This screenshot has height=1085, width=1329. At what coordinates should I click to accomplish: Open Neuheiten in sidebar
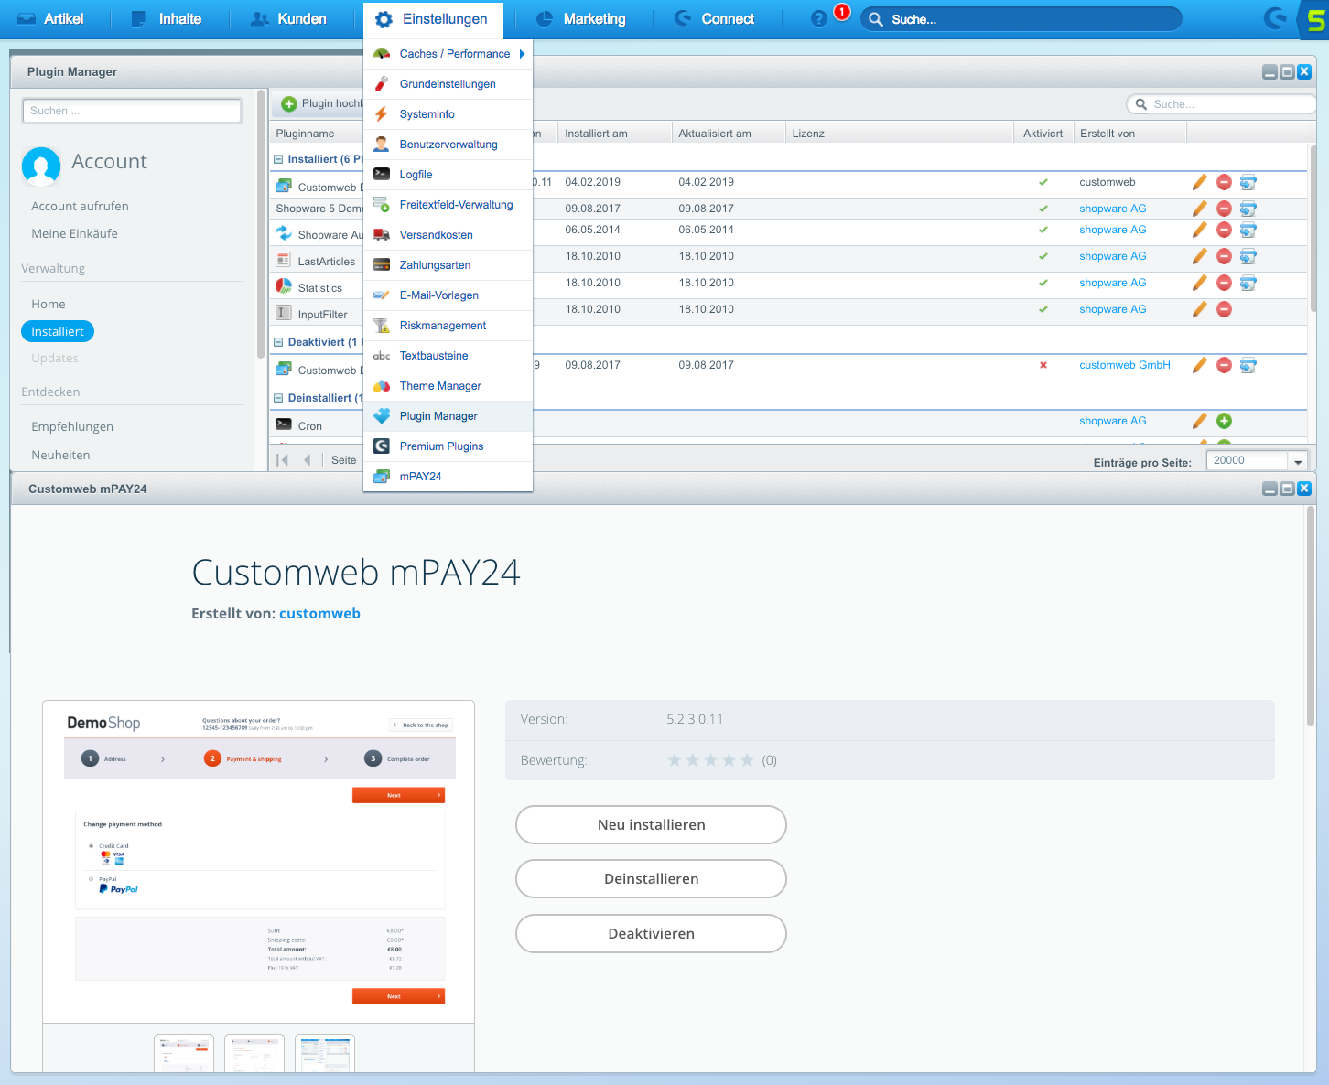60,455
